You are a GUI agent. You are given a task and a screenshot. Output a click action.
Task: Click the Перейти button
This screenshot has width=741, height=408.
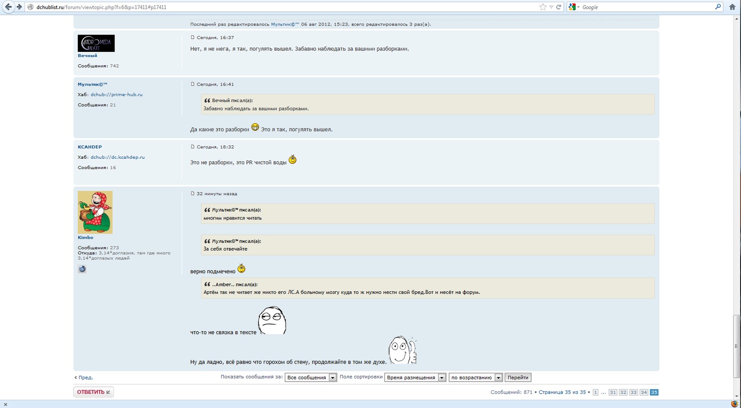(x=518, y=377)
